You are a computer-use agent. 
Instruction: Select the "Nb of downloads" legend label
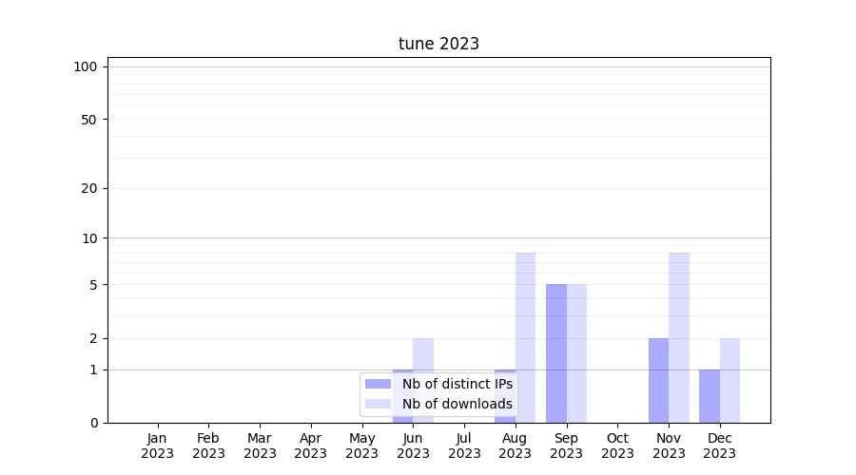pyautogui.click(x=457, y=404)
